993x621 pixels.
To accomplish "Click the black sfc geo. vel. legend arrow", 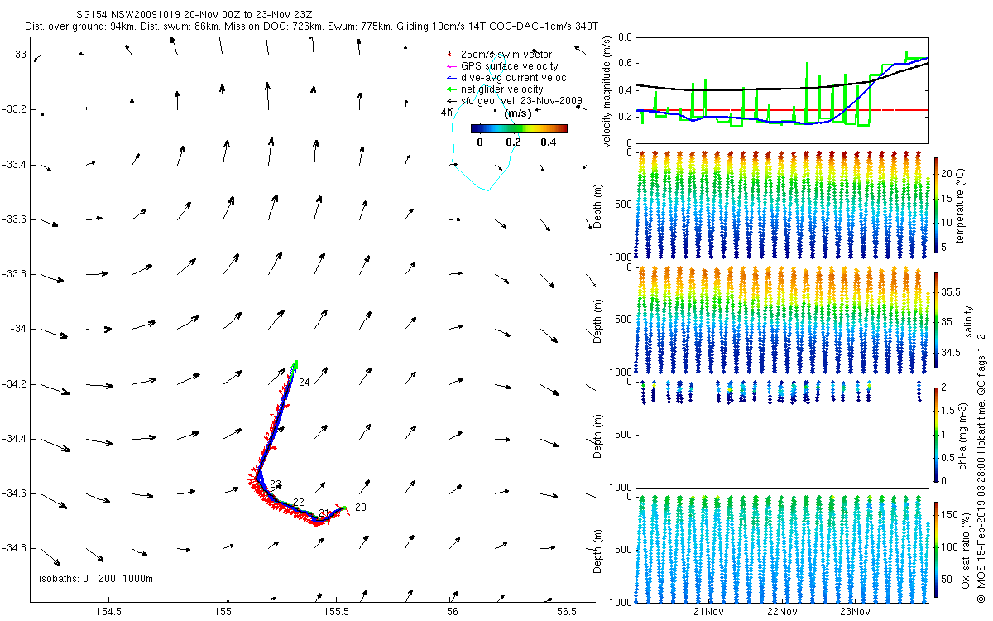I will 452,100.
